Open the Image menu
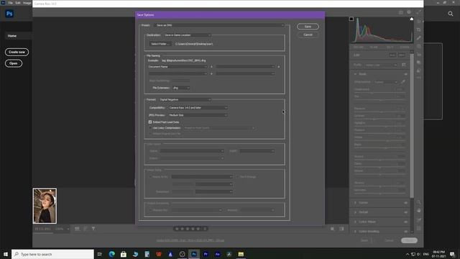This screenshot has height=259, width=460. (27, 3)
